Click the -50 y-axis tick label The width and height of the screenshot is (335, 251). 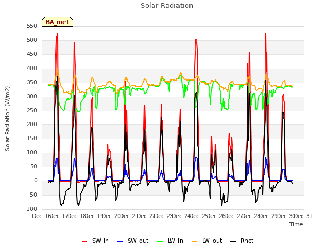(x=32, y=195)
